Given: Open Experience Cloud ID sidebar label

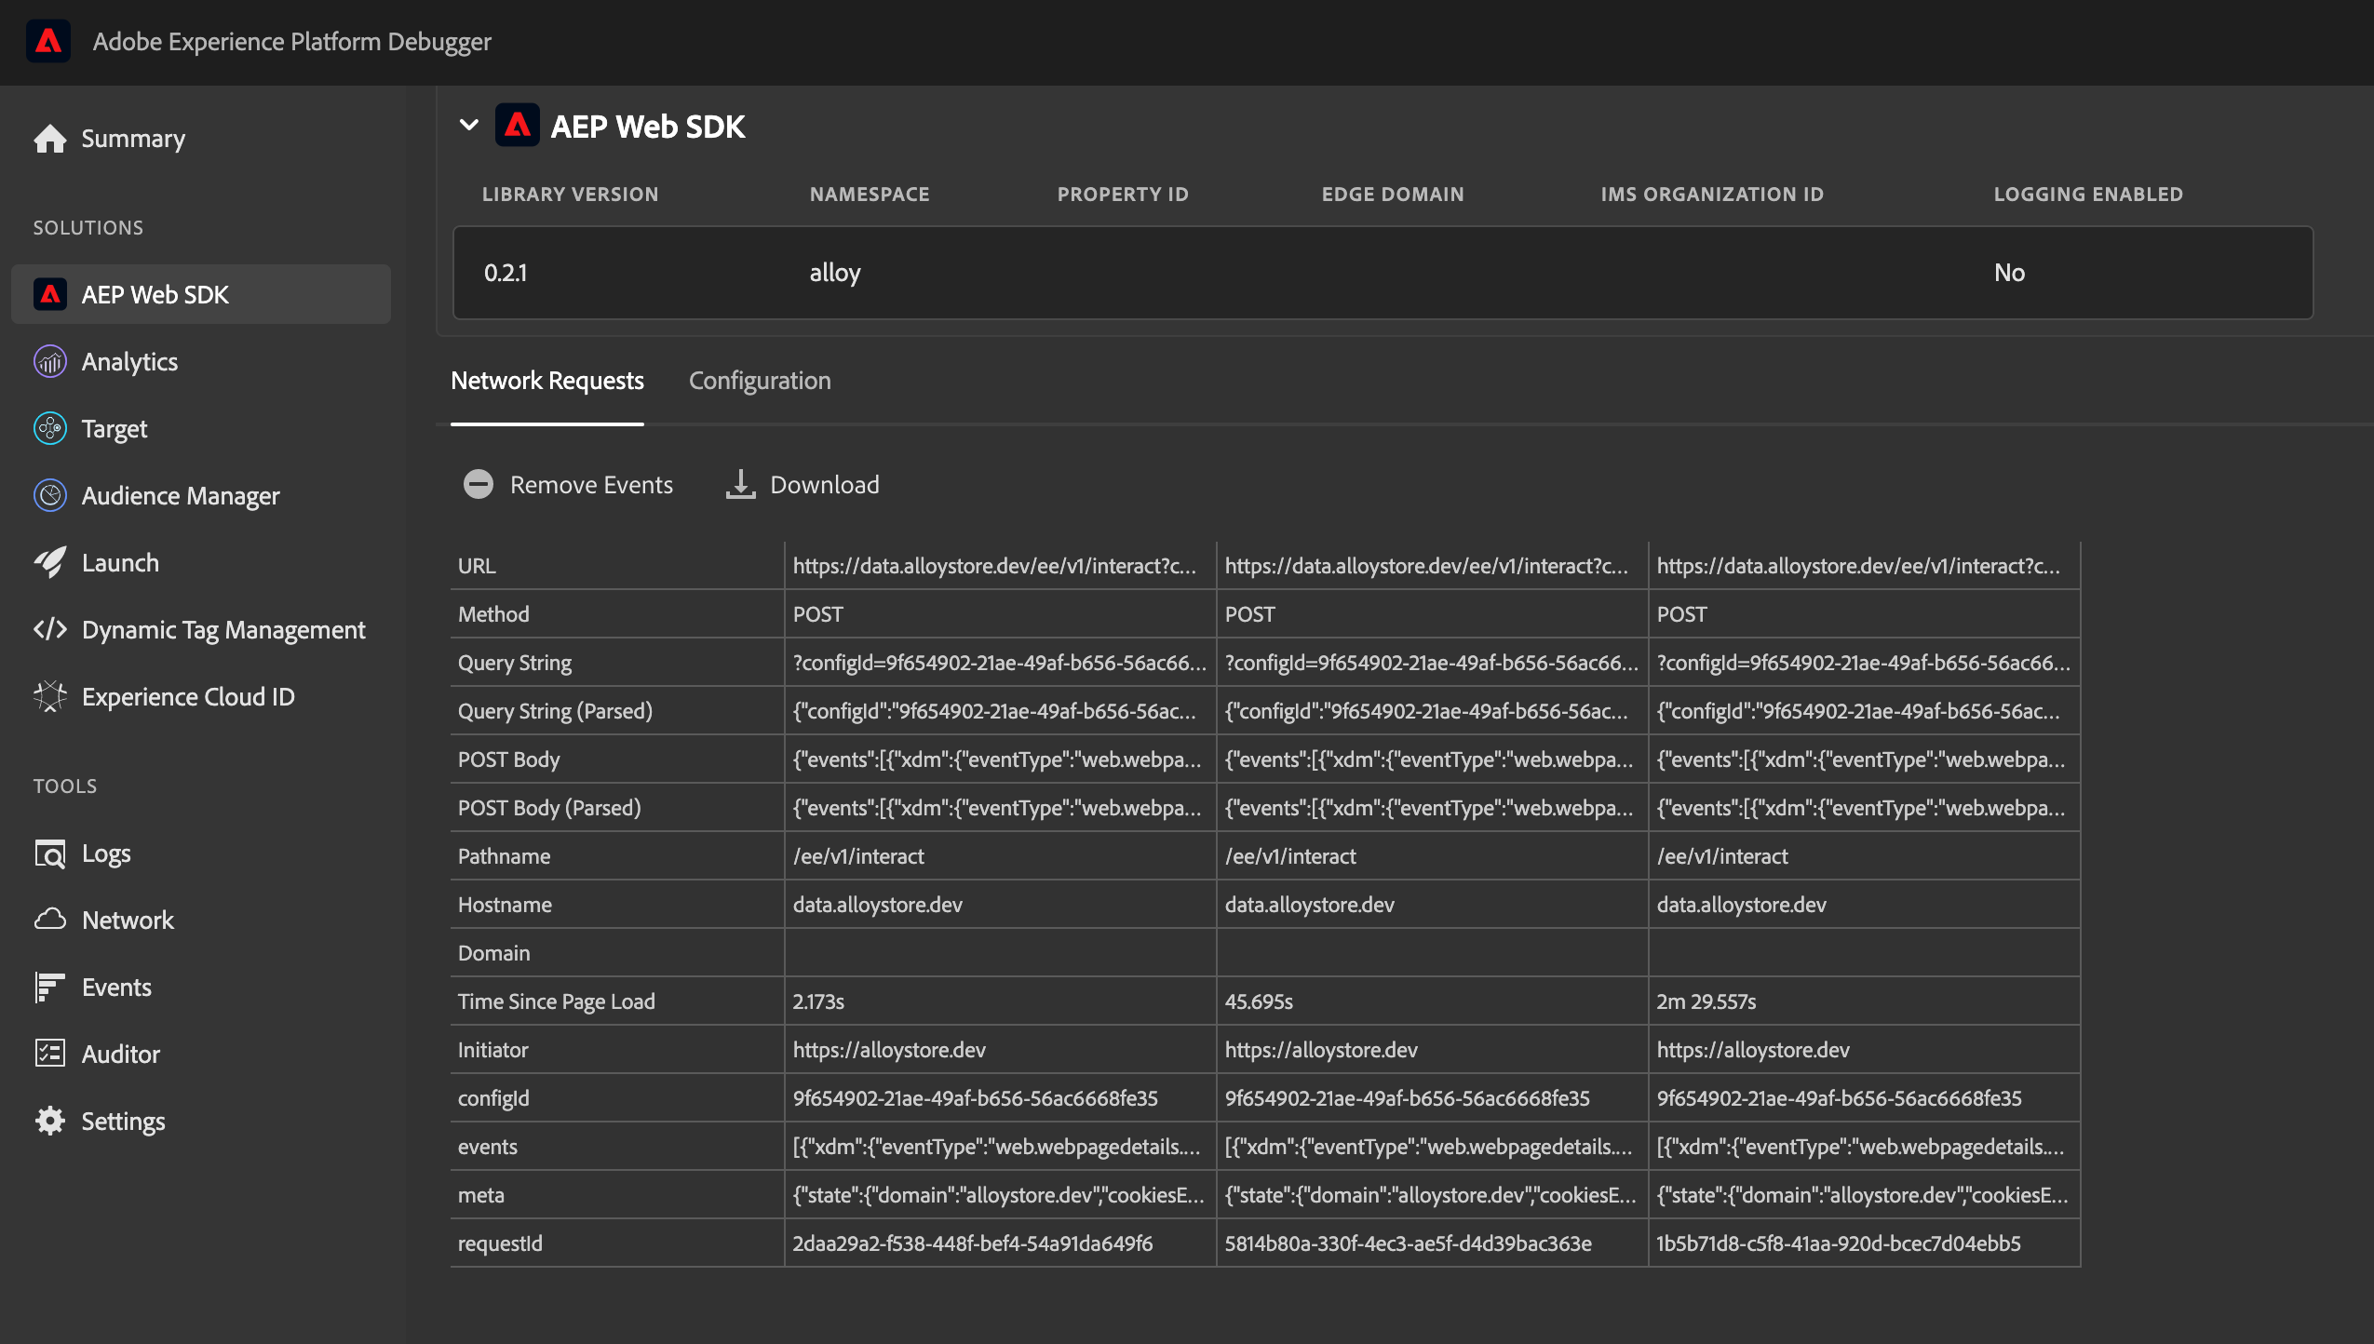Looking at the screenshot, I should coord(188,697).
